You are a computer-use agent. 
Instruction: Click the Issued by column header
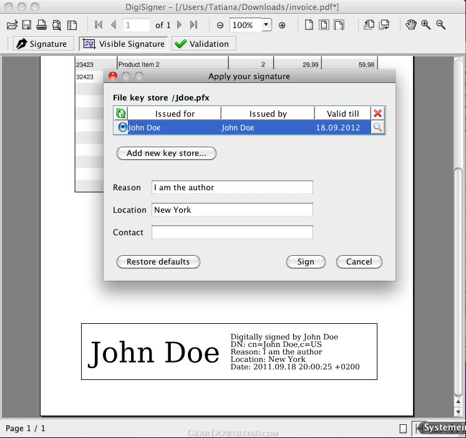coord(268,114)
